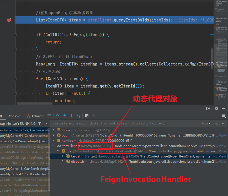This screenshot has width=228, height=196.
Task: Switch to the Console tab
Action: (x=14, y=116)
